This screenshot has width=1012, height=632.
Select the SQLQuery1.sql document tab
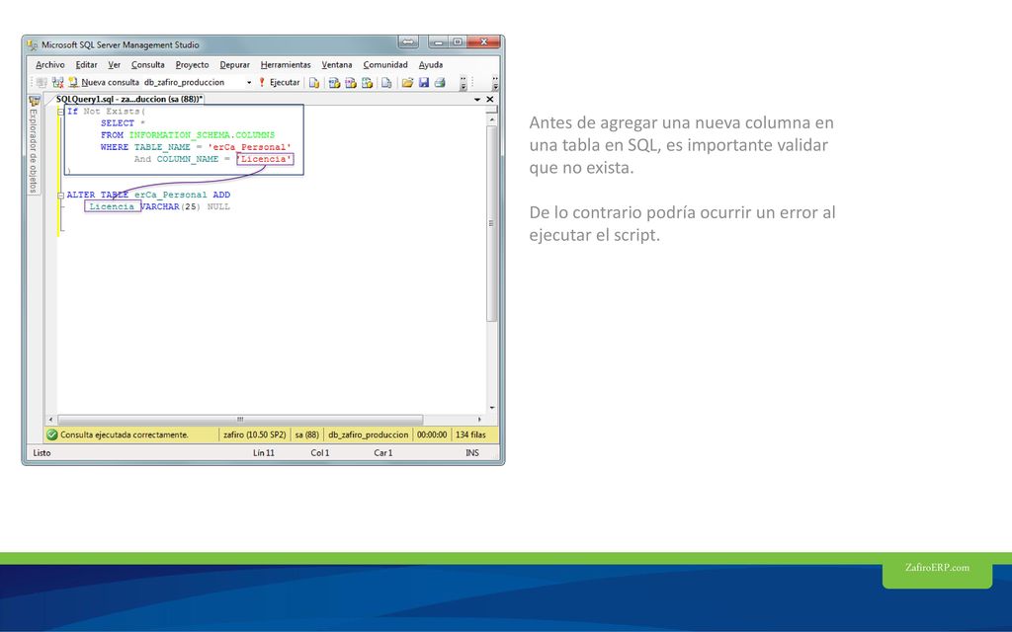click(129, 99)
